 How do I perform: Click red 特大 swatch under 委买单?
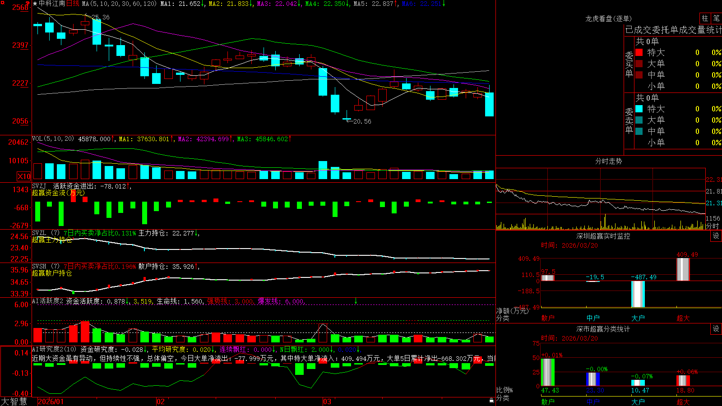point(639,52)
